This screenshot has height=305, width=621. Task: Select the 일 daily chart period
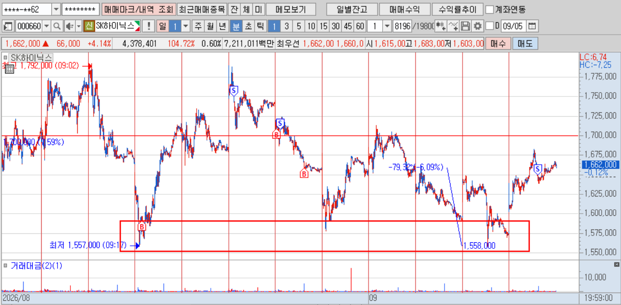[162, 26]
